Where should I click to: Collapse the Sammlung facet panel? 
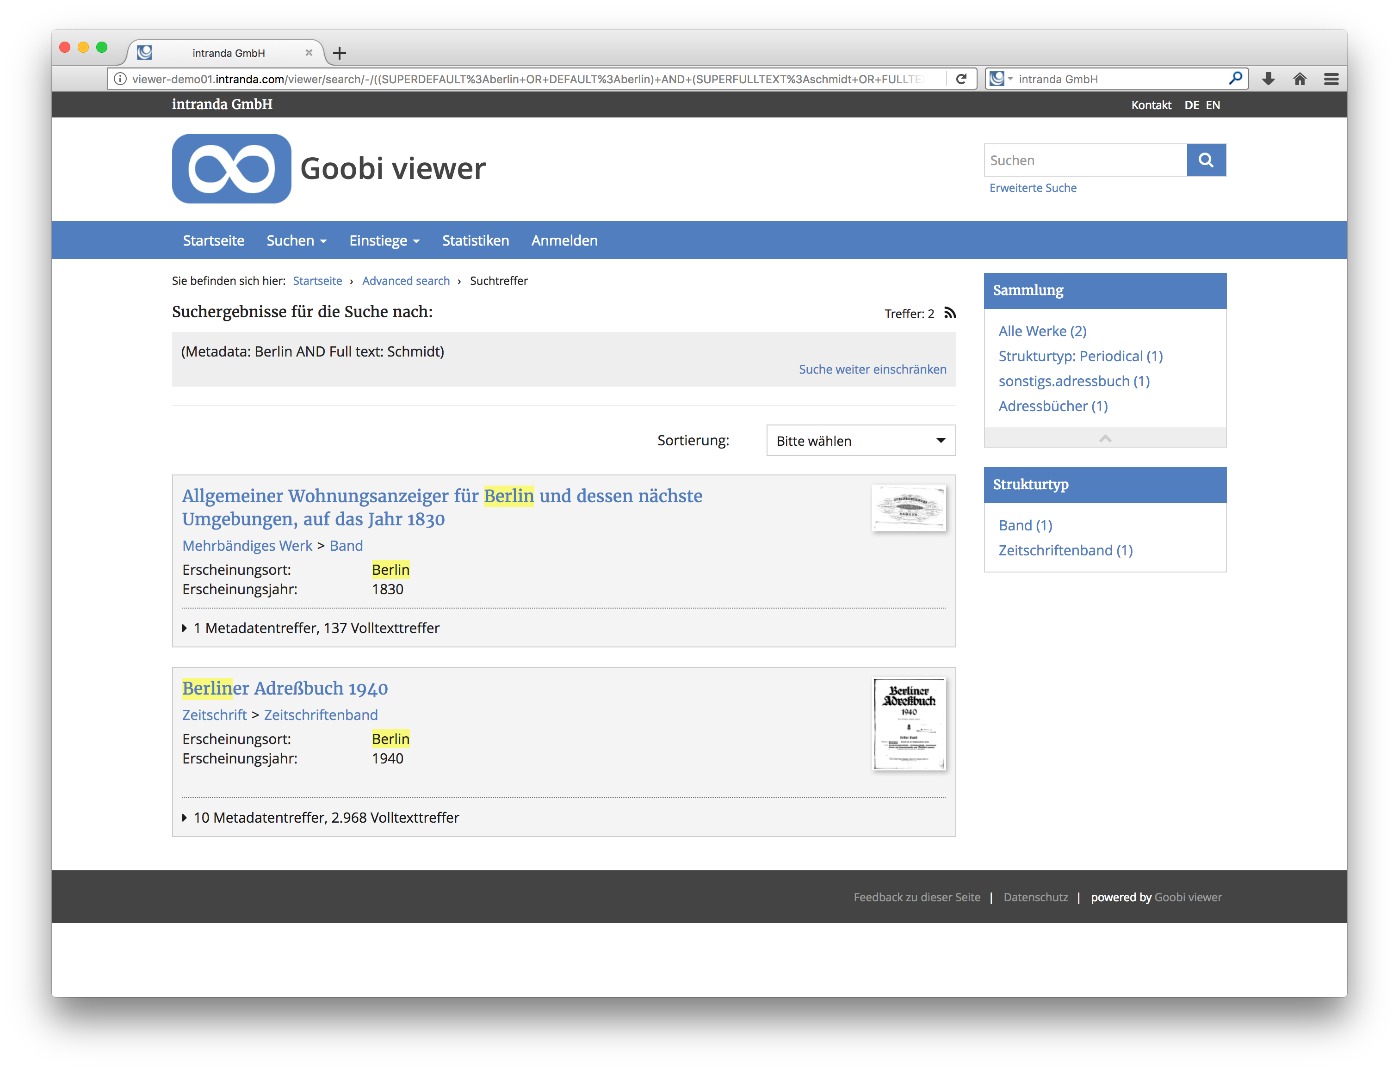[1104, 438]
